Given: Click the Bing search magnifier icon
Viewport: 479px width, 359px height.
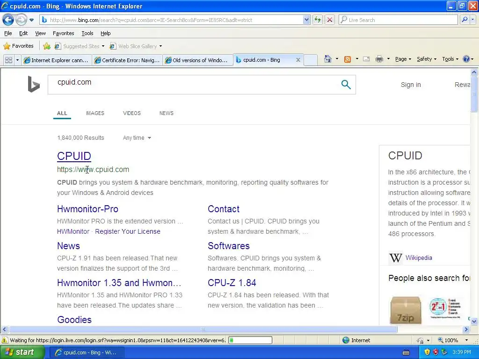Looking at the screenshot, I should 346,85.
